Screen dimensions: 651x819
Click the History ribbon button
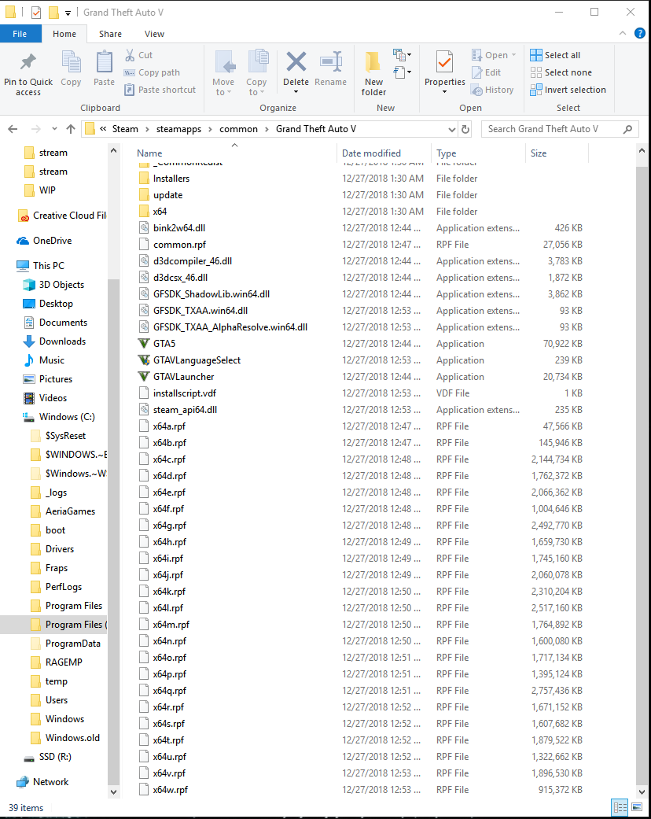[492, 90]
